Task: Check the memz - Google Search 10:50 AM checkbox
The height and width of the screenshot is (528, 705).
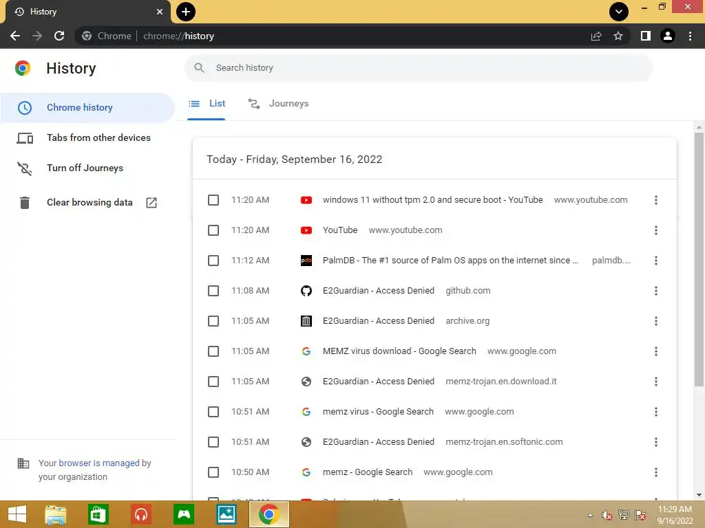Action: [213, 472]
